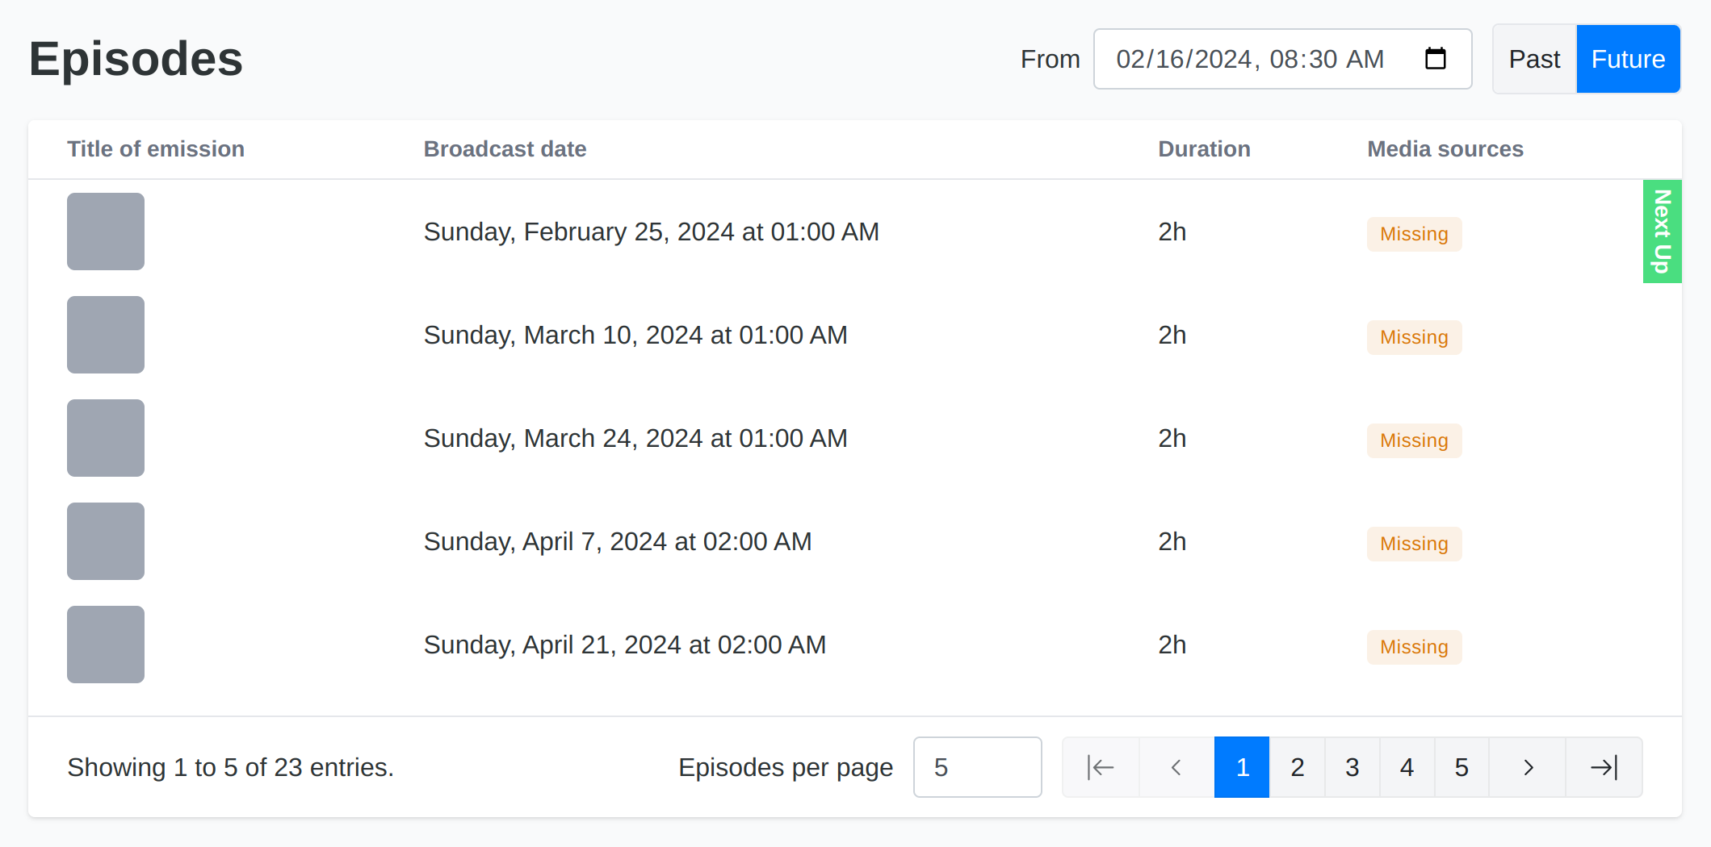Click 'Sunday, February 25, 2024 at 01:00 AM'
The width and height of the screenshot is (1711, 847).
point(651,232)
